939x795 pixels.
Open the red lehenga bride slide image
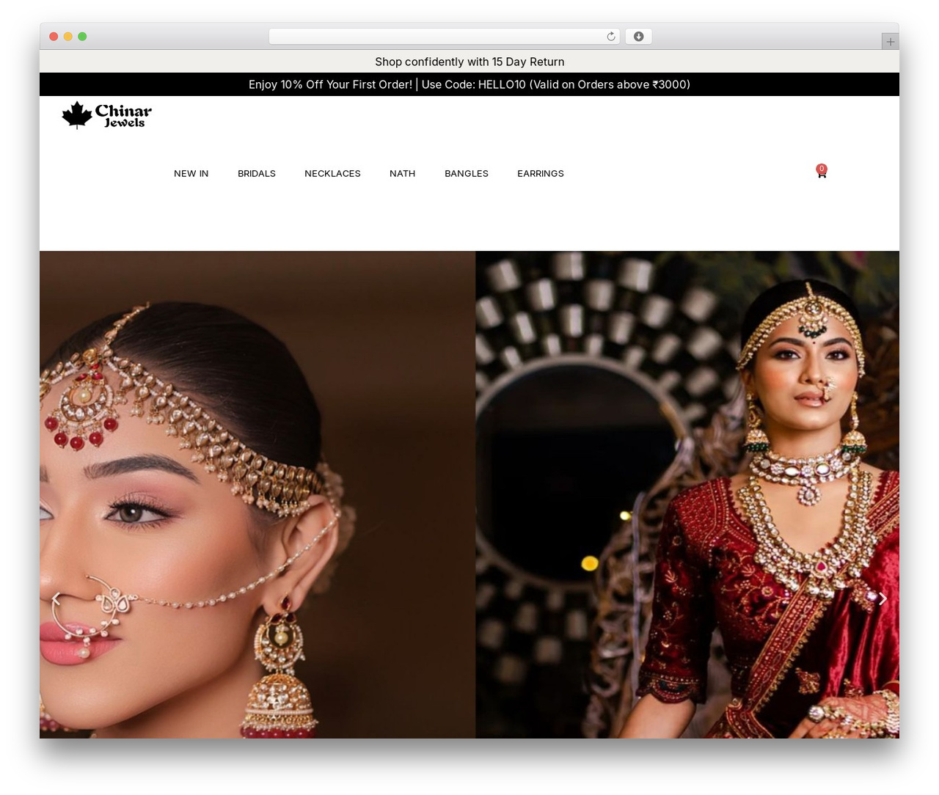click(687, 494)
